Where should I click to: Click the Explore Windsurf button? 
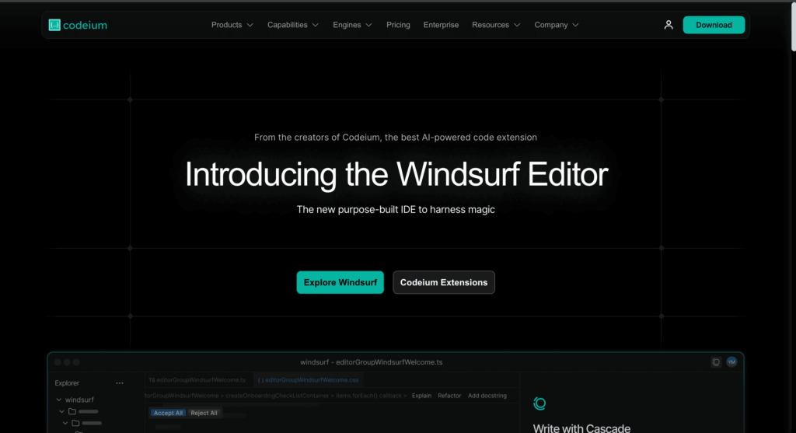pos(340,282)
